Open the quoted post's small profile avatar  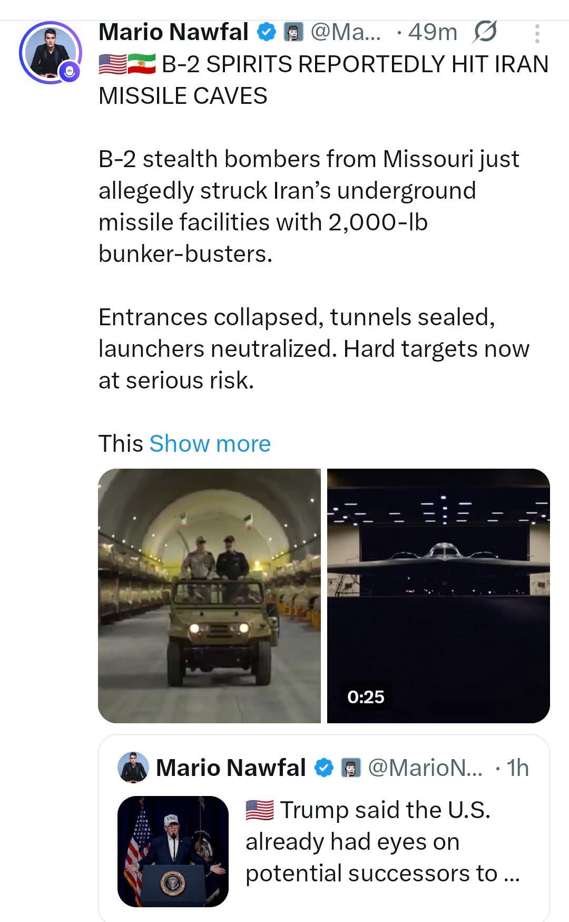(133, 767)
